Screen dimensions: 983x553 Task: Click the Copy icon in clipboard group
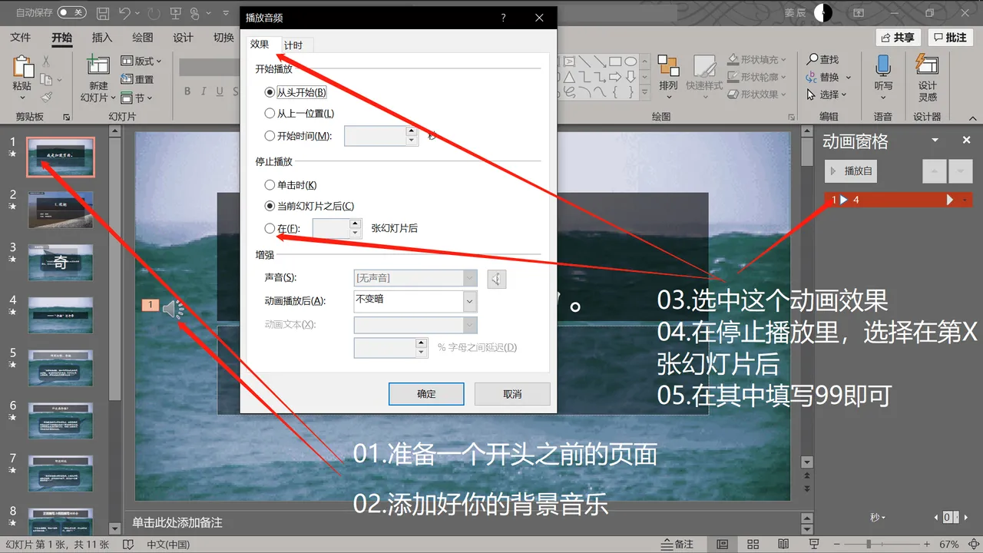46,79
